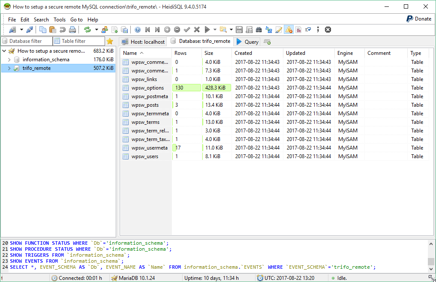Image resolution: width=436 pixels, height=282 pixels.
Task: Go to first row icon
Action: point(147,30)
